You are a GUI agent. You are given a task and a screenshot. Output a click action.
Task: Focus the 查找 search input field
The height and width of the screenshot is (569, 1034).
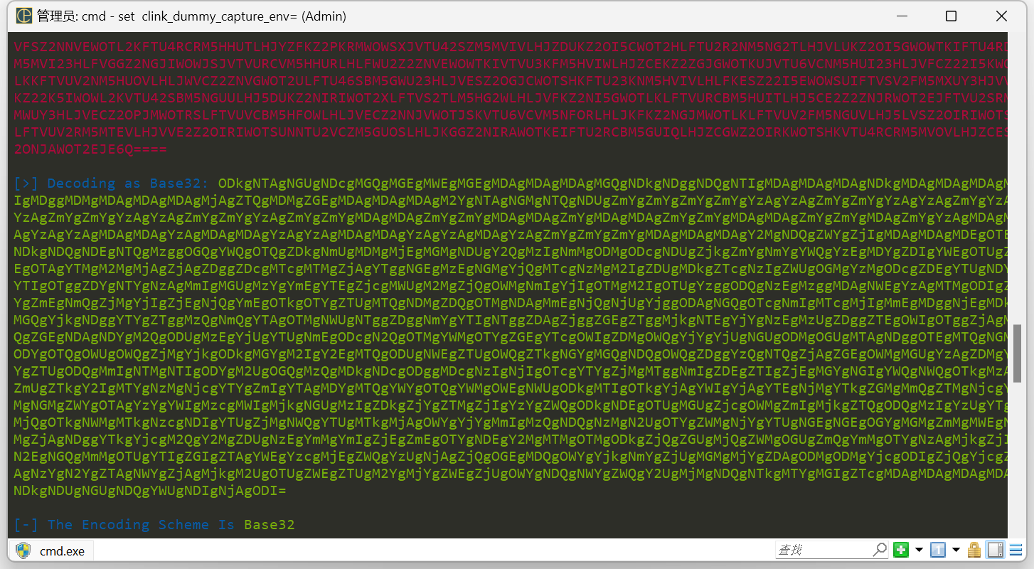[x=824, y=550]
